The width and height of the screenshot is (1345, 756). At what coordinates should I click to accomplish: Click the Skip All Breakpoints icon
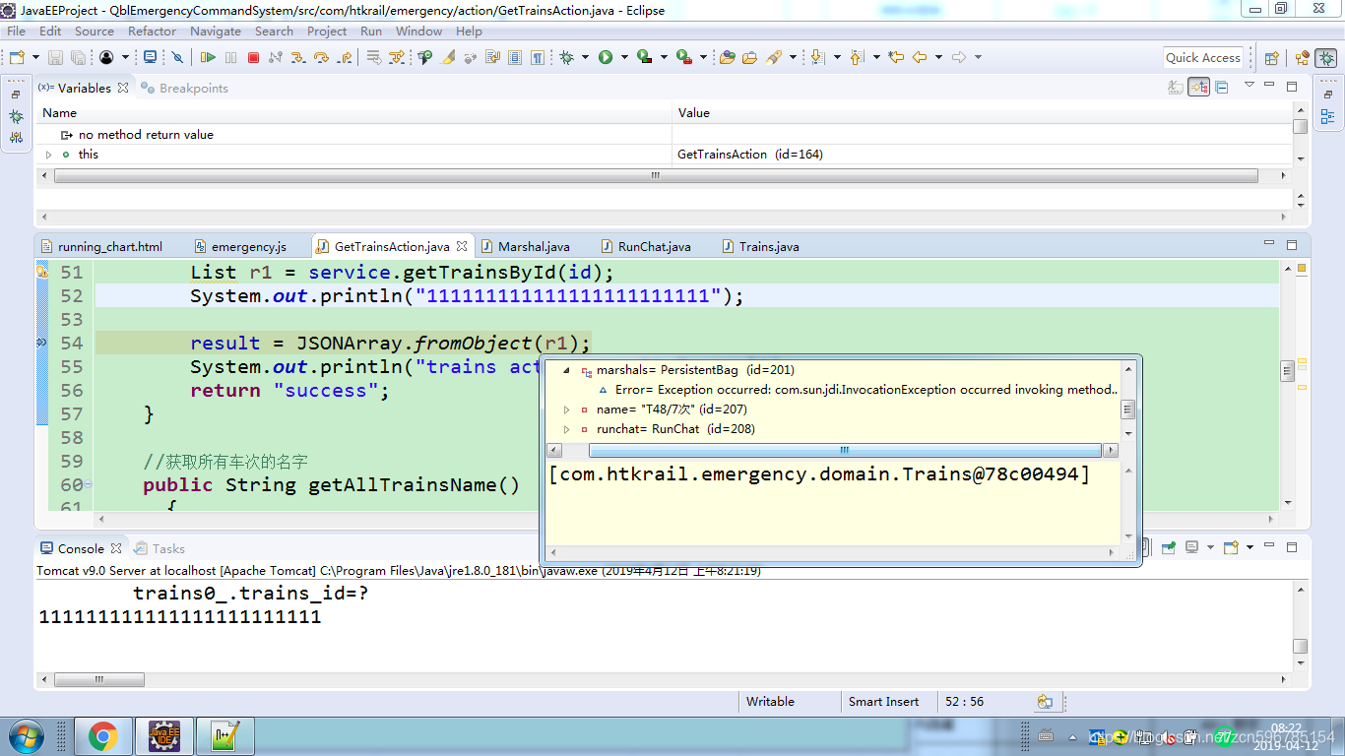(x=177, y=57)
